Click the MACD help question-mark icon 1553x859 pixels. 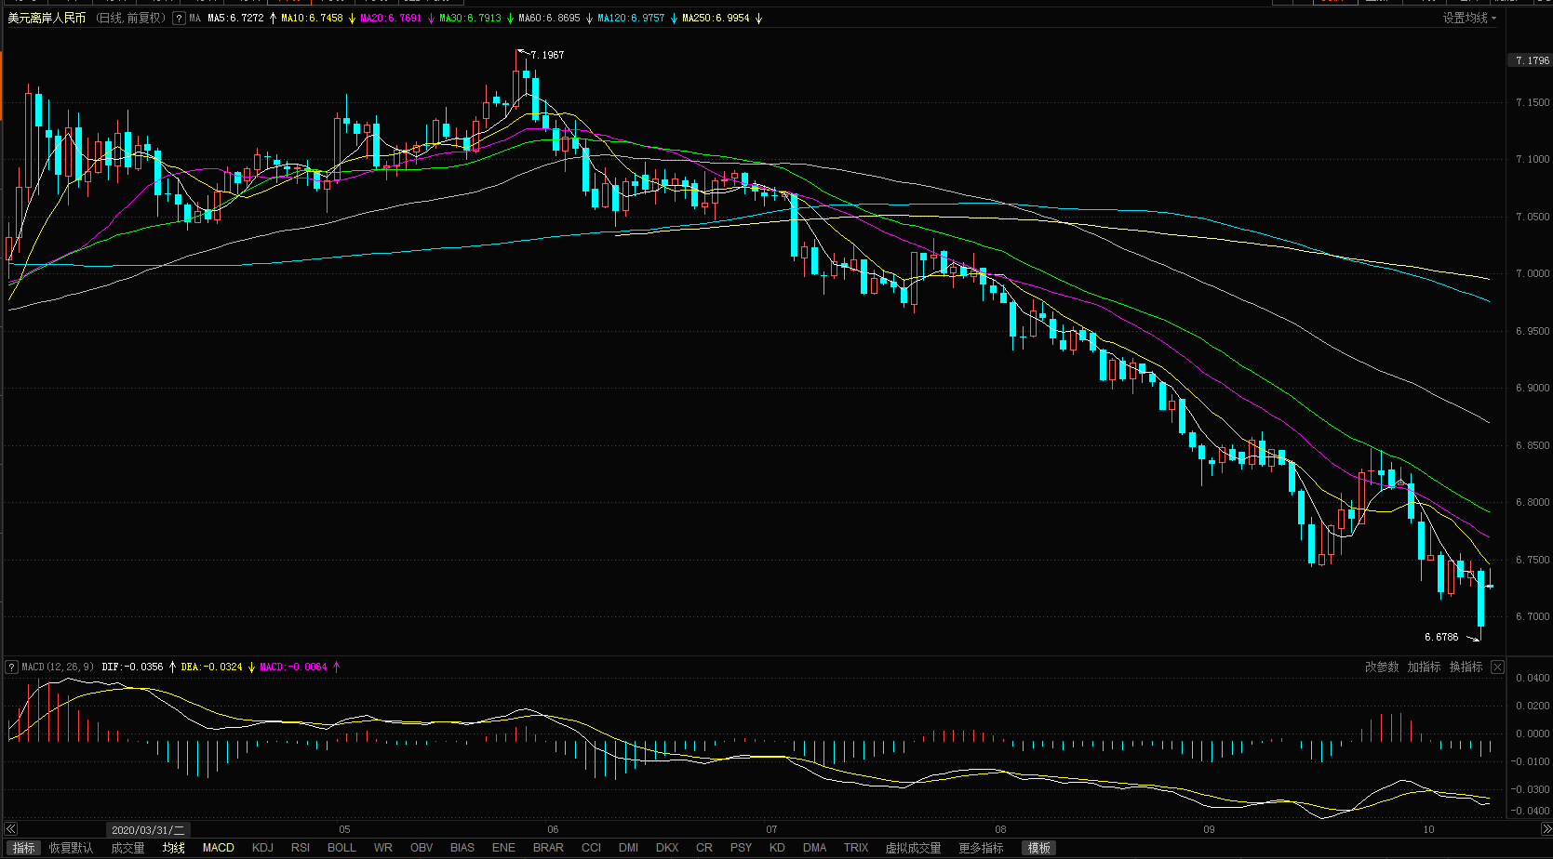(x=11, y=667)
